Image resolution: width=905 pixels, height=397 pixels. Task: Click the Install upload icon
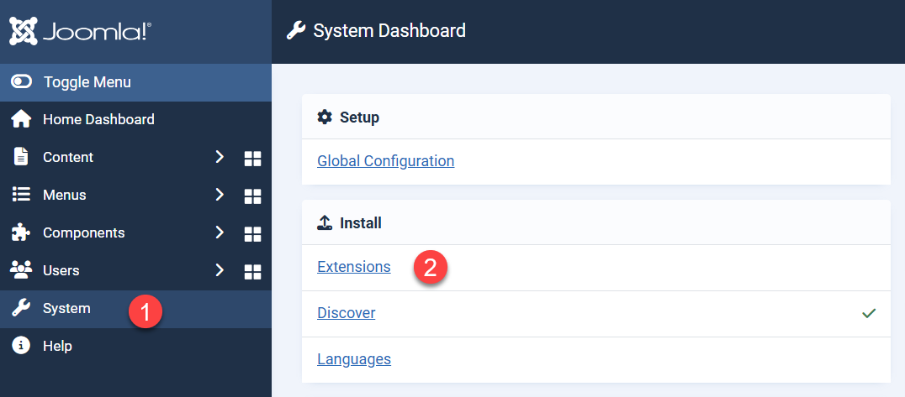pyautogui.click(x=325, y=222)
